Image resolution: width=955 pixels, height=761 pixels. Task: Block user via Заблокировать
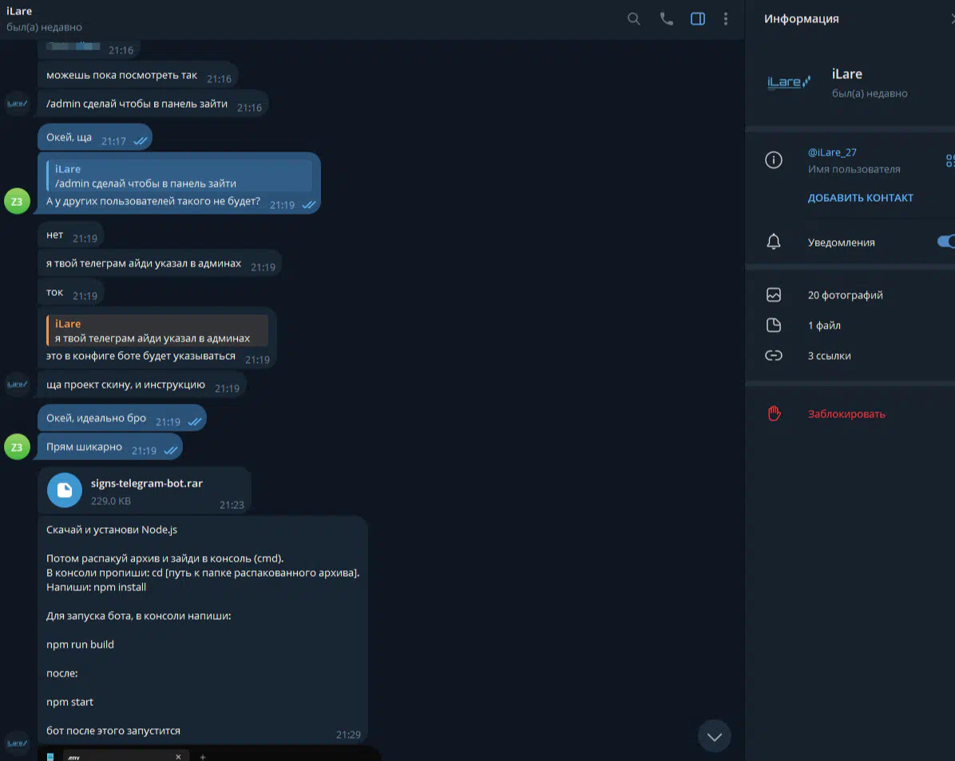click(846, 414)
